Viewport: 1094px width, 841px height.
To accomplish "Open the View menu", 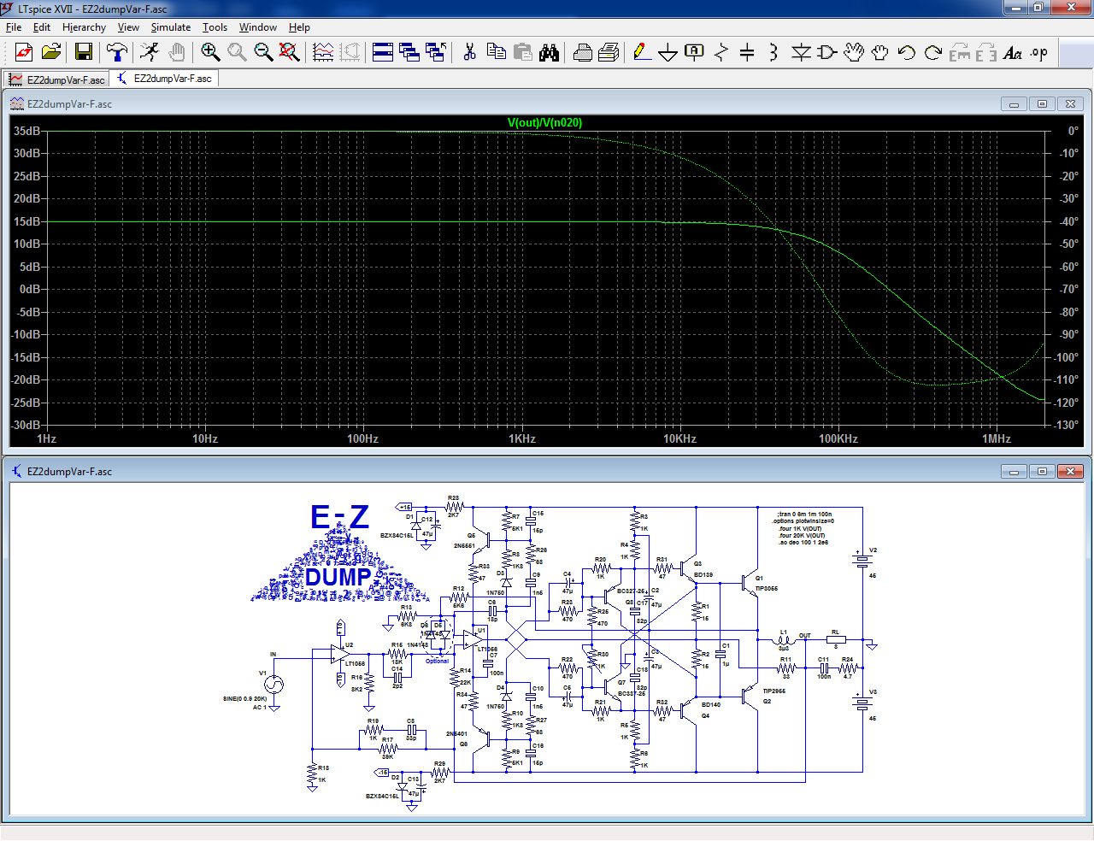I will tap(128, 27).
